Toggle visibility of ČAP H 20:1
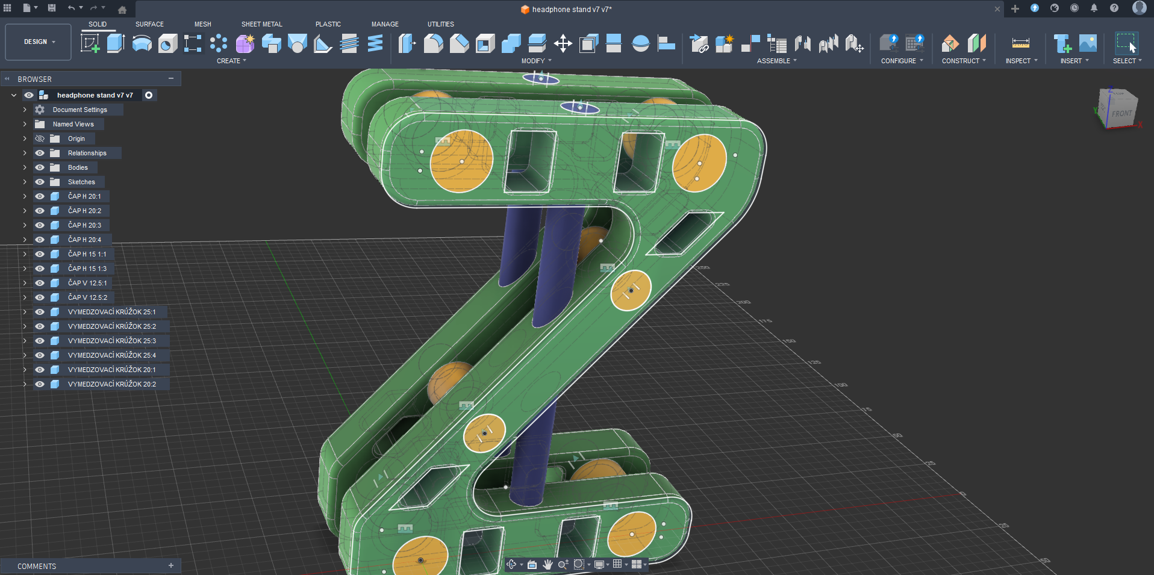The width and height of the screenshot is (1154, 575). (40, 196)
